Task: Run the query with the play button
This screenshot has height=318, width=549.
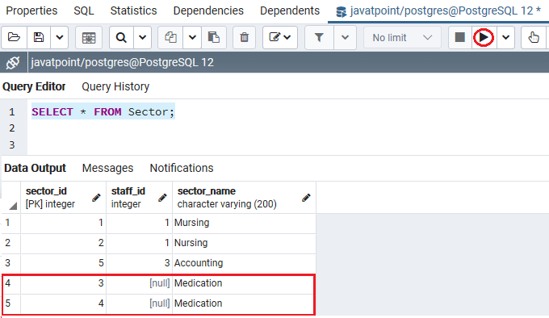Action: tap(484, 37)
